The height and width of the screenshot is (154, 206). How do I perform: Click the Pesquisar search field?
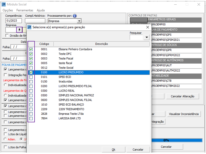(136, 37)
